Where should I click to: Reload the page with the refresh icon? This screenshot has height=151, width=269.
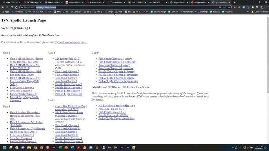tap(12, 7)
